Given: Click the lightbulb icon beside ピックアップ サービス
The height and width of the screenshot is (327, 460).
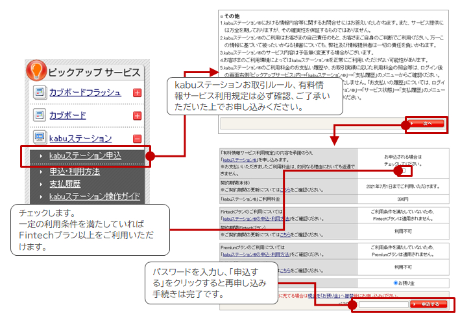Looking at the screenshot, I should (x=36, y=71).
